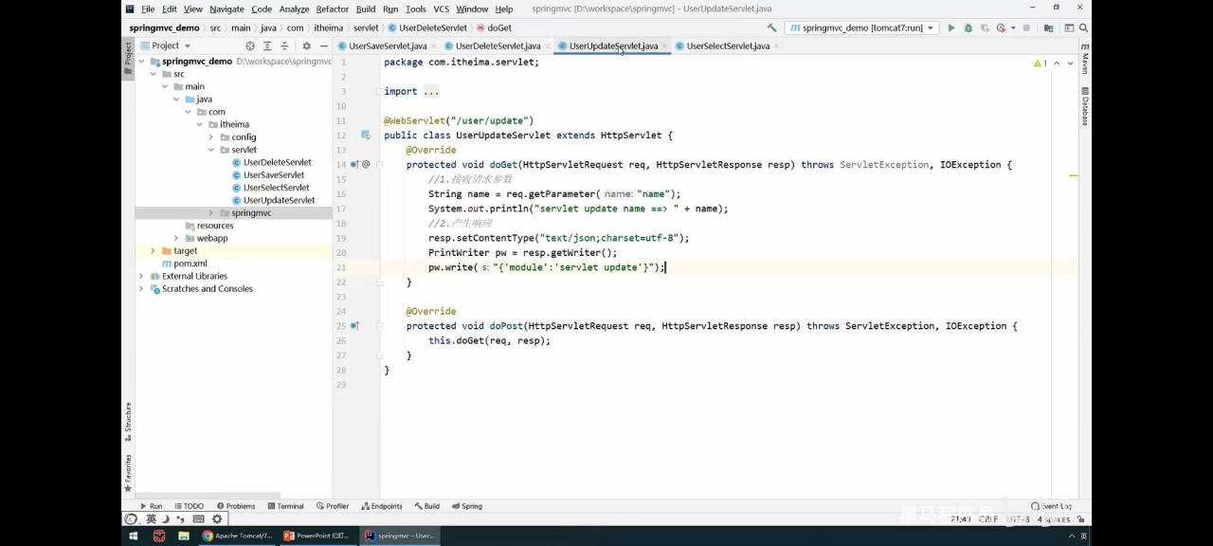Open the Terminal tool window

(x=285, y=506)
